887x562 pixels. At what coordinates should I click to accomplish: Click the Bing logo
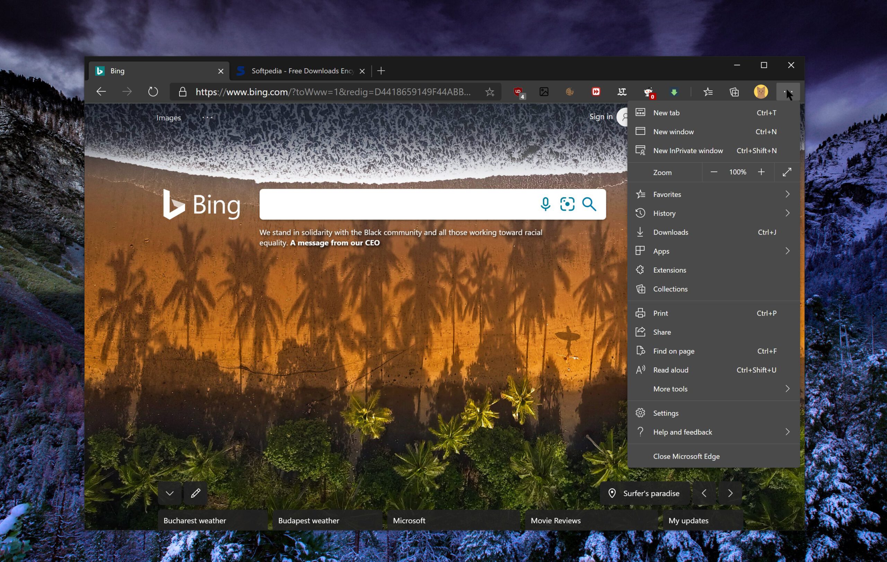[x=202, y=204]
